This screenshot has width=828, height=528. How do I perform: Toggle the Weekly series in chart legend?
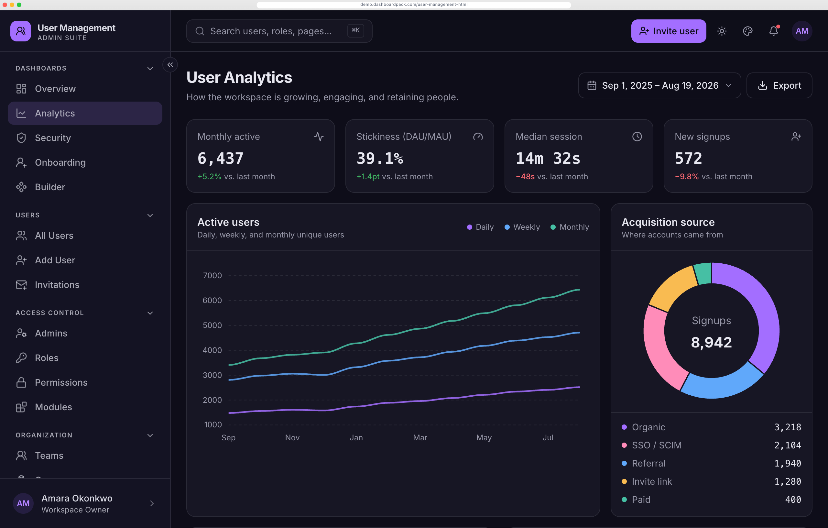click(522, 227)
